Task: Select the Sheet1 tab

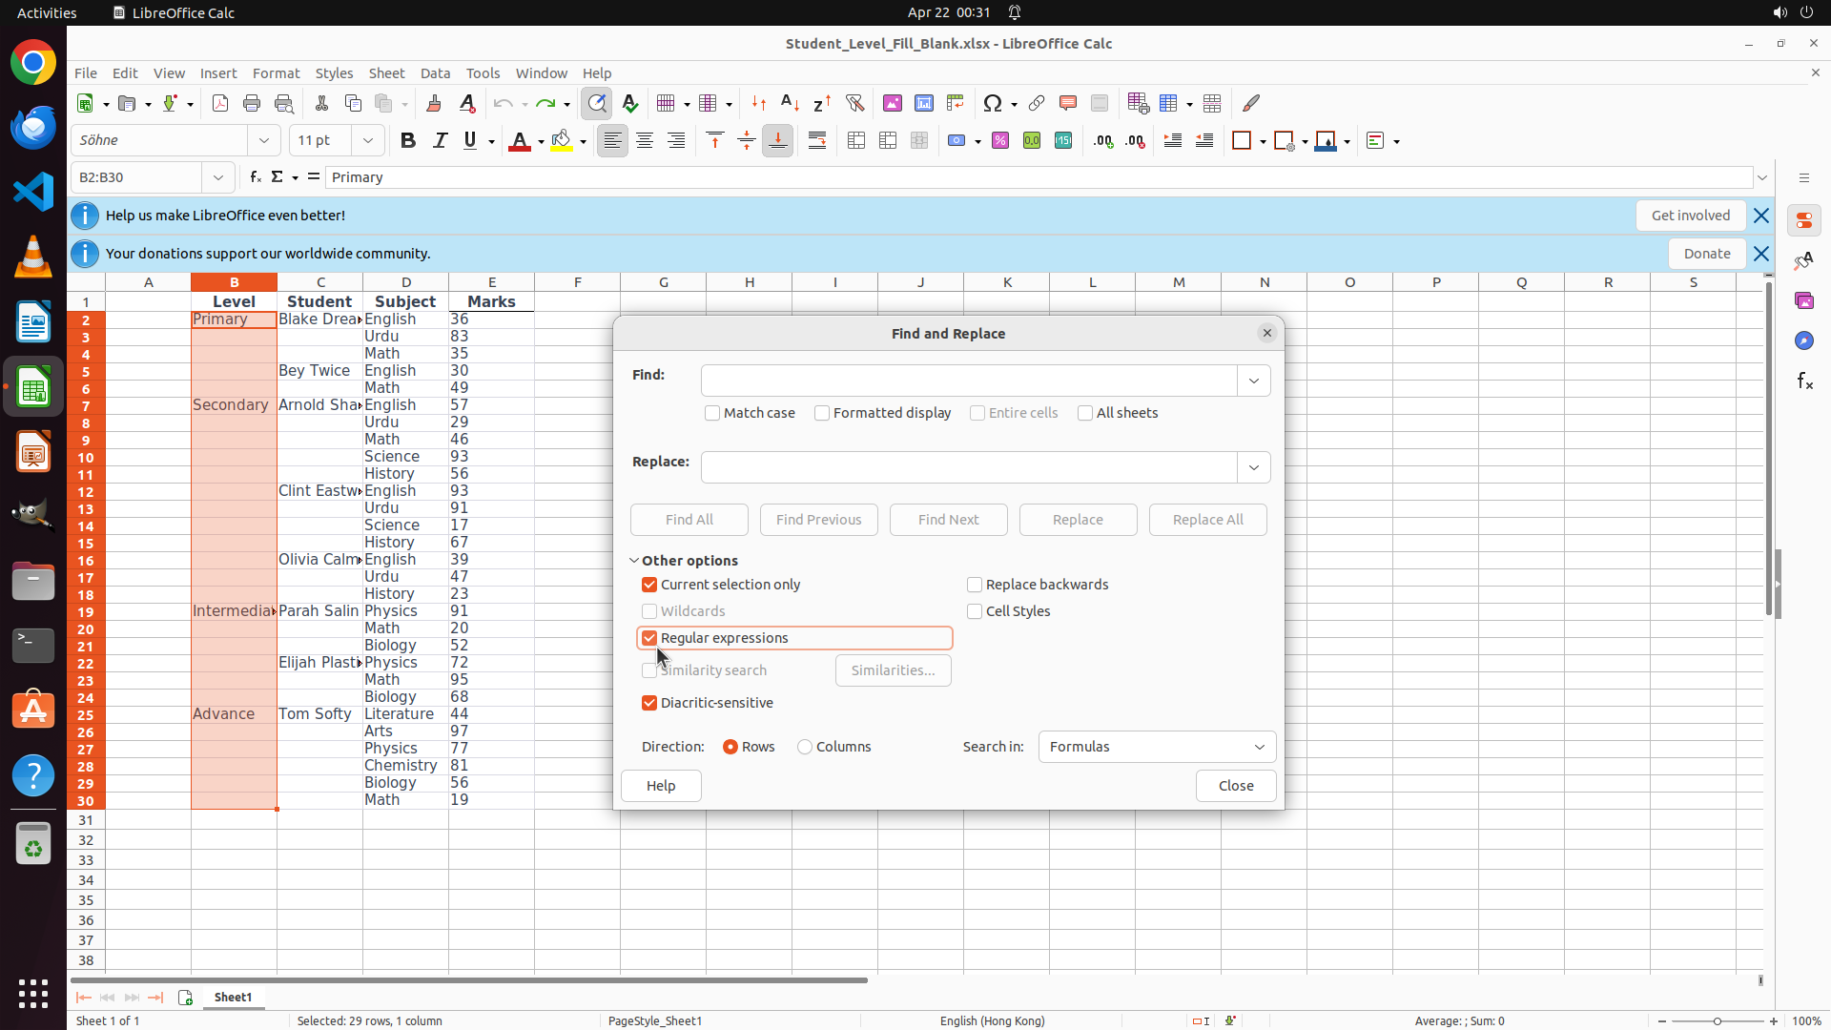Action: [233, 997]
